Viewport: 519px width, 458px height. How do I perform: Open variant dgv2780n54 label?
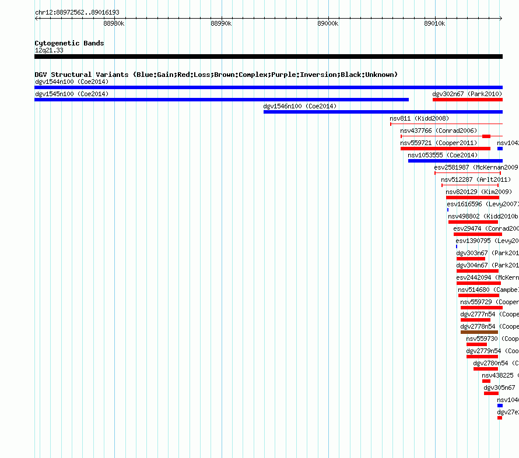[496, 363]
